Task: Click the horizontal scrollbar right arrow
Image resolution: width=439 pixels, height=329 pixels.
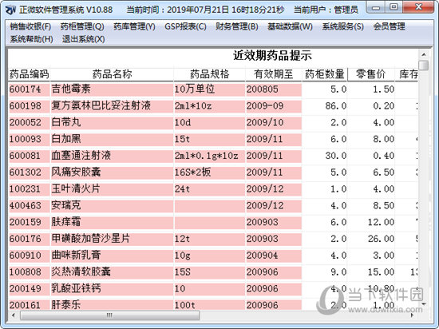Action: (412, 315)
